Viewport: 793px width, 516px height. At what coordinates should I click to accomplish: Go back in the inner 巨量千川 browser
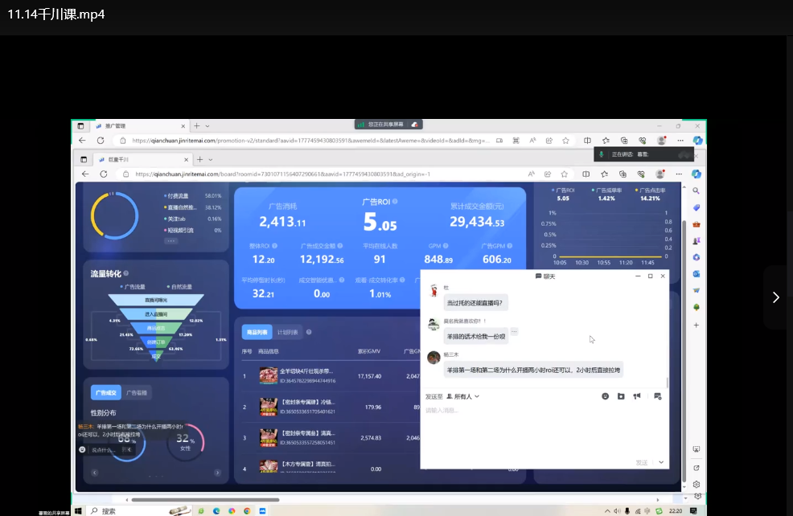tap(85, 174)
